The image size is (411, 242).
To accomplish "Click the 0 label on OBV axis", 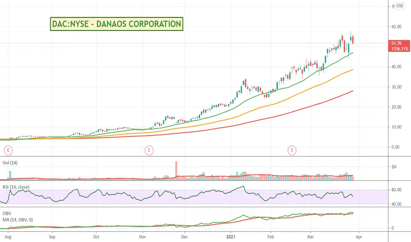I will pyautogui.click(x=392, y=228).
